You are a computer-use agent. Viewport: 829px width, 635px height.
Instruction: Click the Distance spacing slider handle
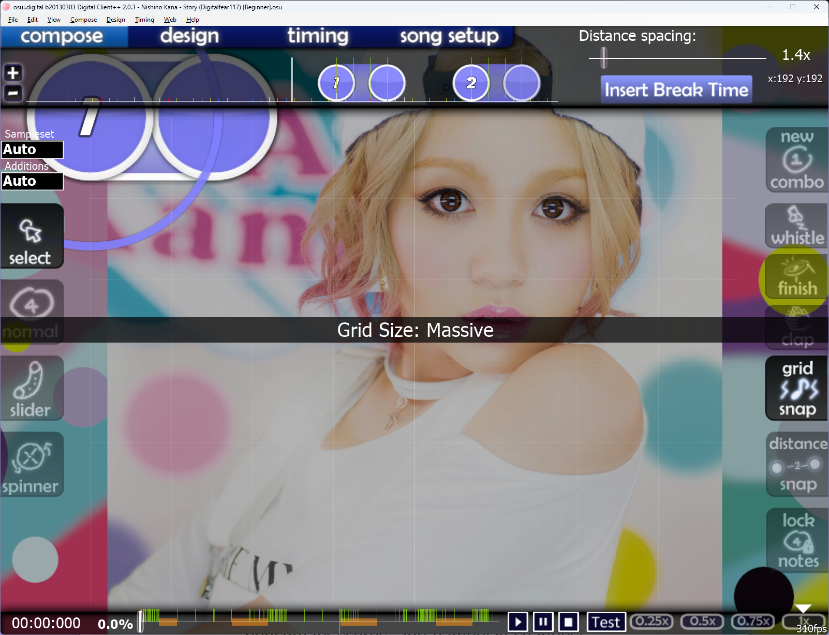tap(604, 57)
